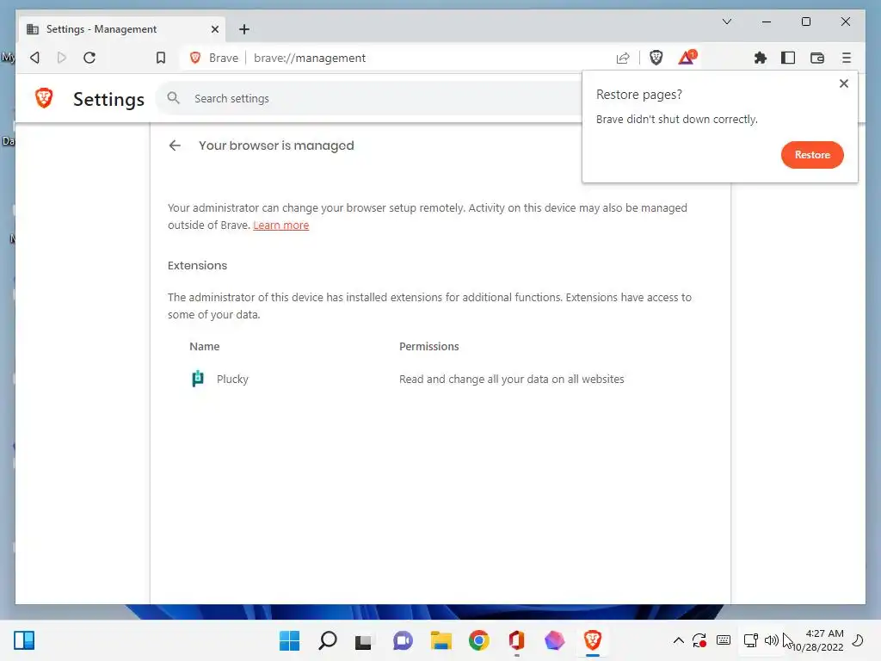Open the Brave hamburger main menu
881x661 pixels.
click(x=847, y=58)
